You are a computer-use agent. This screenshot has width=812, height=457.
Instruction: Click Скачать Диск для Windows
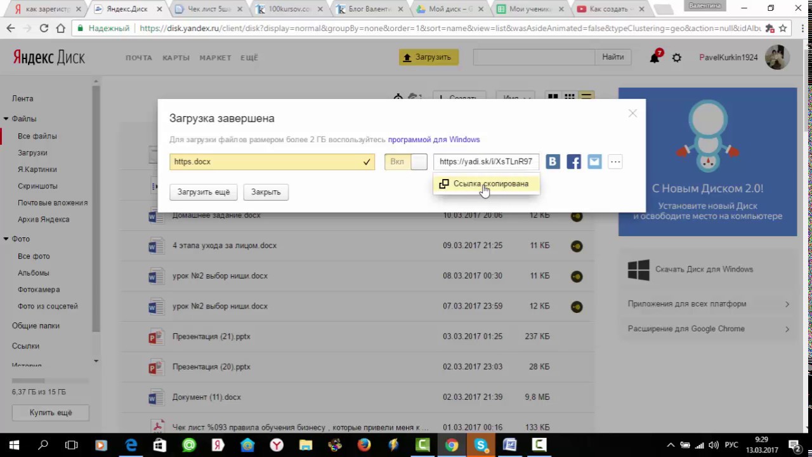[x=704, y=269]
